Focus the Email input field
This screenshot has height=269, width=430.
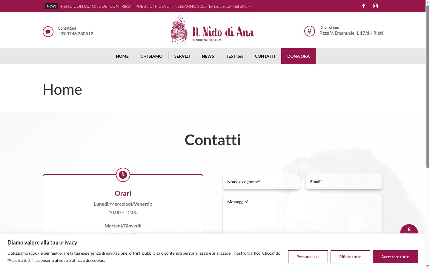pos(344,182)
